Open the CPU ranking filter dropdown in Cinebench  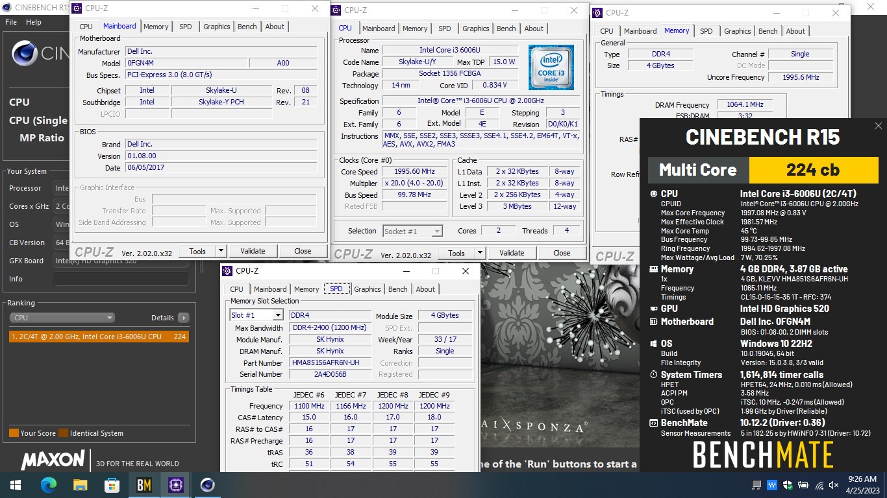(x=62, y=318)
